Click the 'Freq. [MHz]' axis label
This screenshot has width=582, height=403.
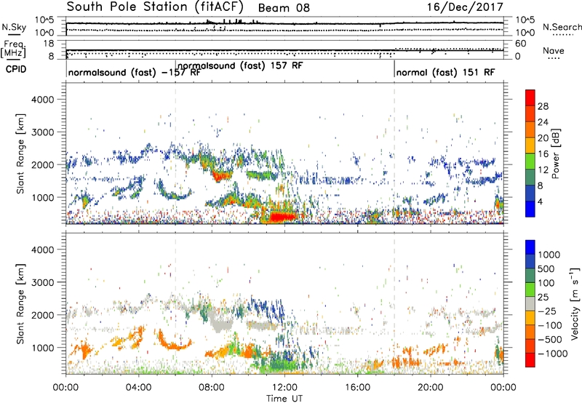coord(14,49)
